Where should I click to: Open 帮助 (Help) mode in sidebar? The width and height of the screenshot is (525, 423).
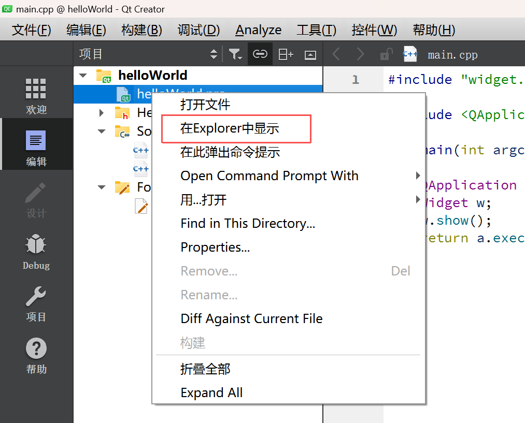(36, 356)
